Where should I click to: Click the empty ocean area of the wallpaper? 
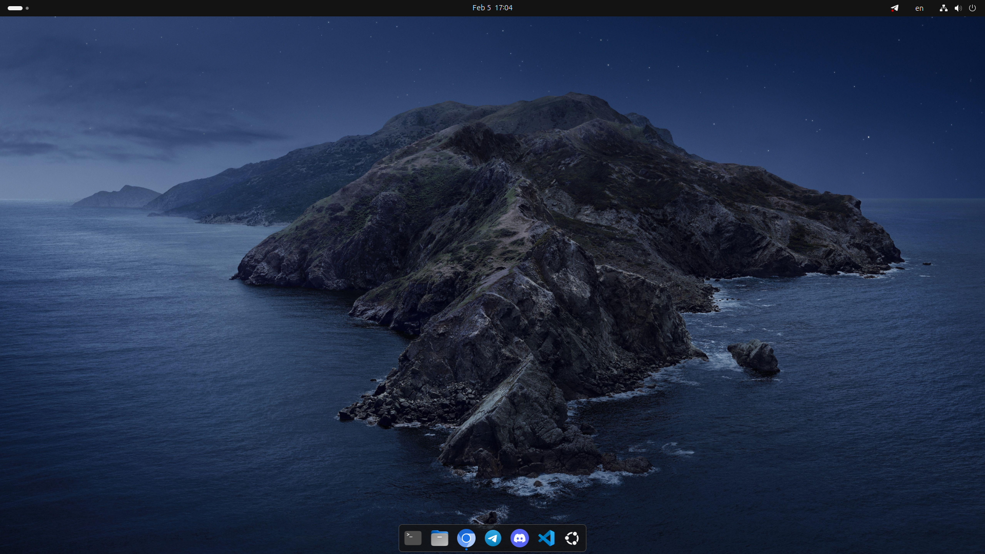(154, 385)
